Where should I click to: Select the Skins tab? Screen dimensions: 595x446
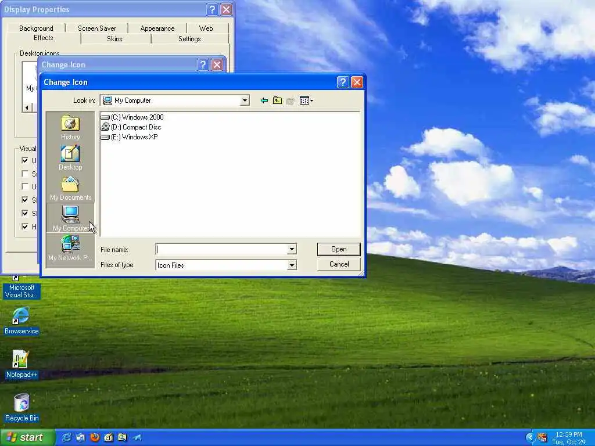pyautogui.click(x=114, y=39)
